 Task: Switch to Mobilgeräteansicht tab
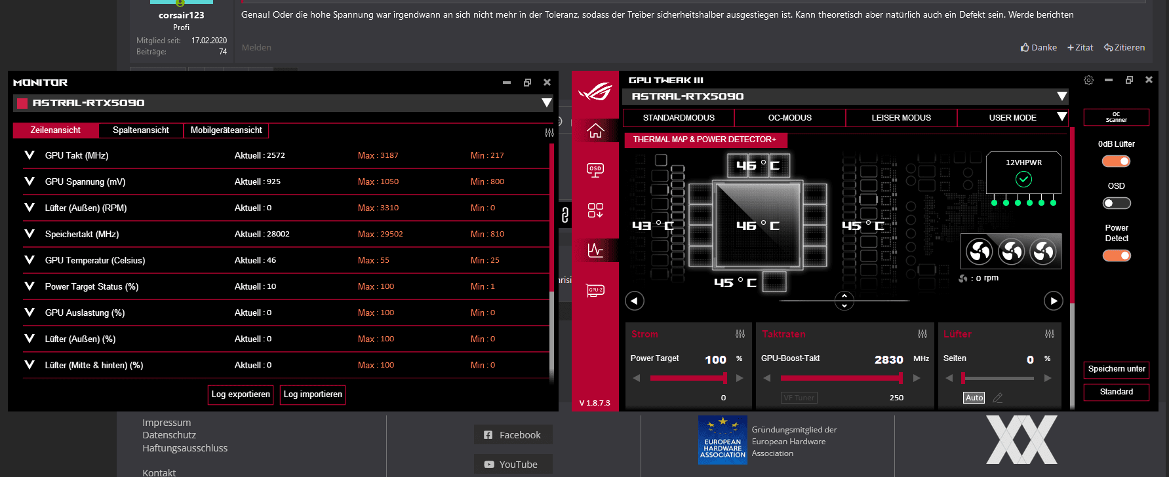tap(226, 130)
